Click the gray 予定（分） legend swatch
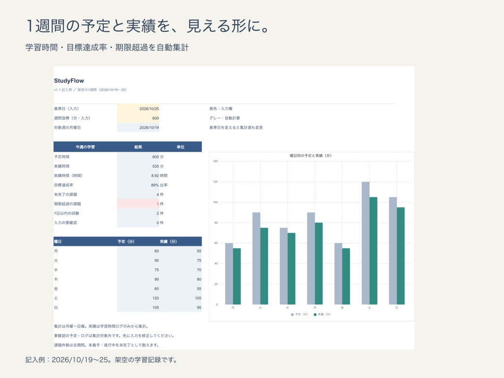The image size is (504, 378). 292,315
